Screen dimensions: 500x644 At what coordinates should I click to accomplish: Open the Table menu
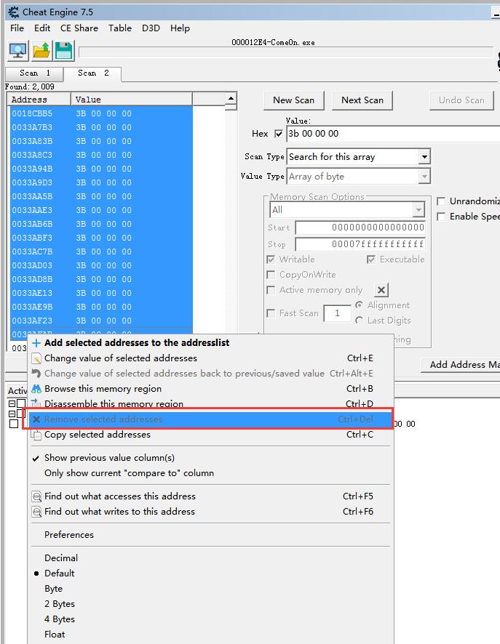(x=120, y=28)
